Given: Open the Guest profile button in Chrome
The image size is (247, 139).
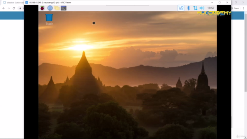Looking at the screenshot, I should click(x=235, y=8).
